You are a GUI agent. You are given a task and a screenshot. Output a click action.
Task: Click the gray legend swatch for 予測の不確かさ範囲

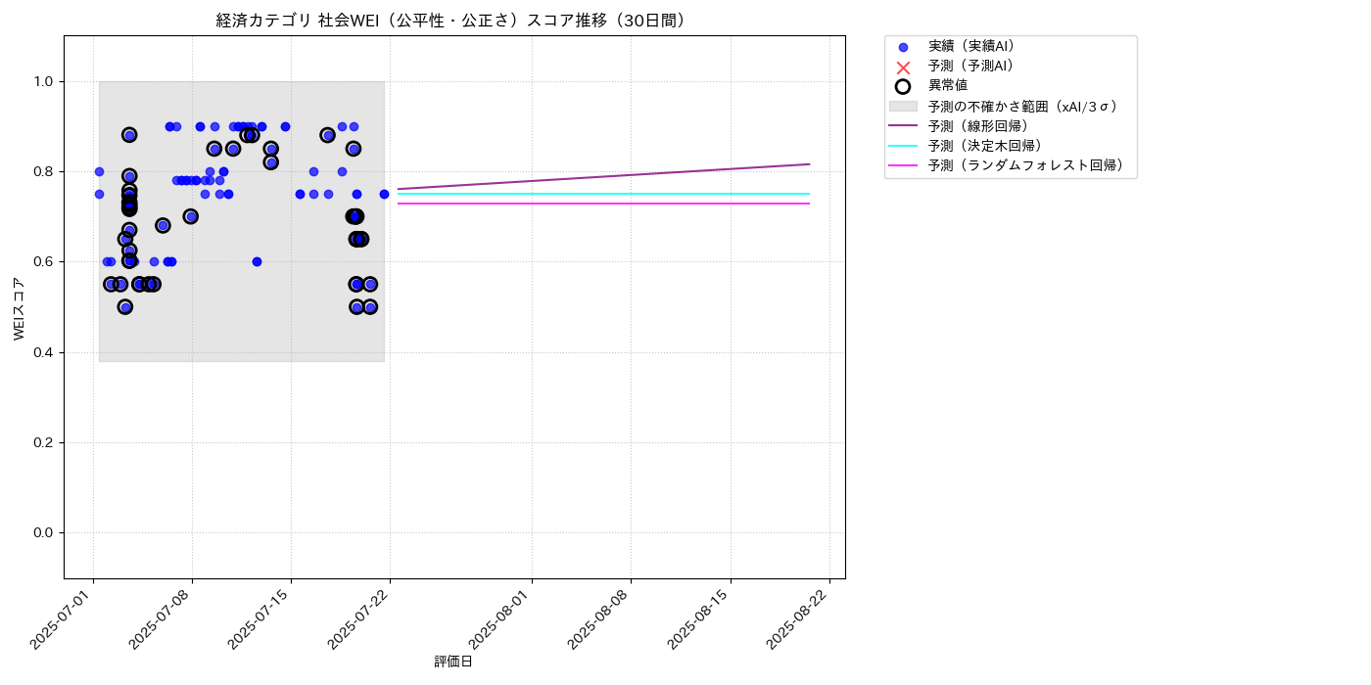(903, 106)
